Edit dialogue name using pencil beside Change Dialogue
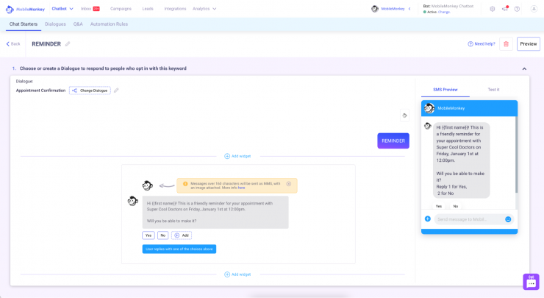This screenshot has width=544, height=298. [x=116, y=91]
